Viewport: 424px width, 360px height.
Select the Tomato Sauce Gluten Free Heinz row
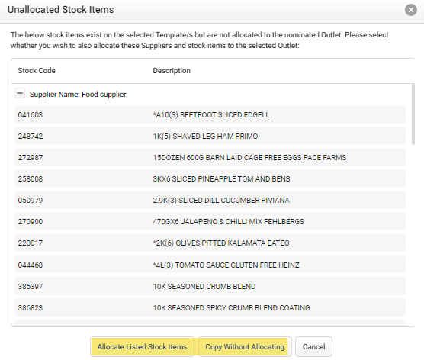(x=210, y=265)
